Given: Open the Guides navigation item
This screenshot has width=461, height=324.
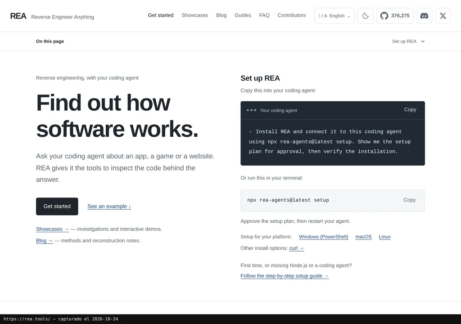Looking at the screenshot, I should tap(243, 15).
